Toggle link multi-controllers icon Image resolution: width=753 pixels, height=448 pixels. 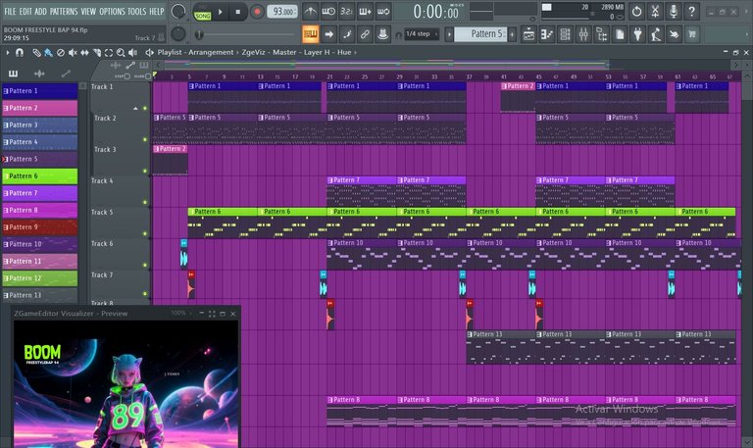click(x=365, y=34)
